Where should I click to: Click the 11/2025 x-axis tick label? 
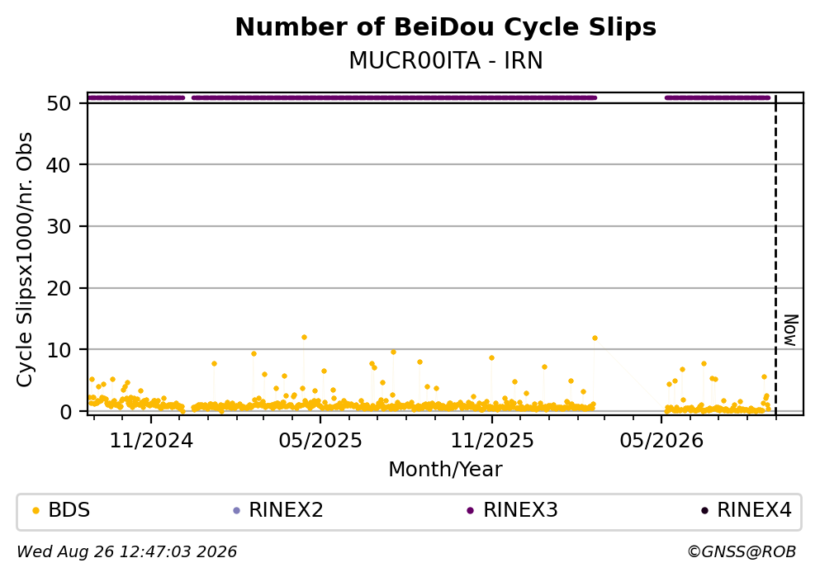(492, 441)
